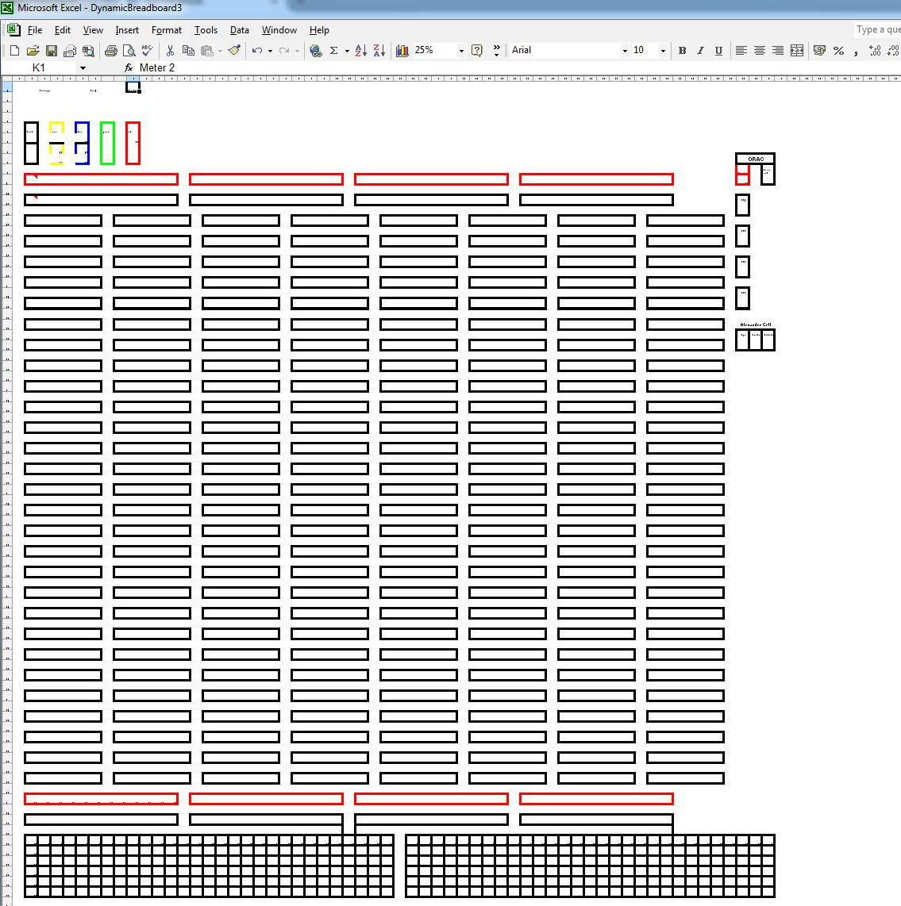
Task: Click the Merge and Center icon
Action: pyautogui.click(x=797, y=51)
